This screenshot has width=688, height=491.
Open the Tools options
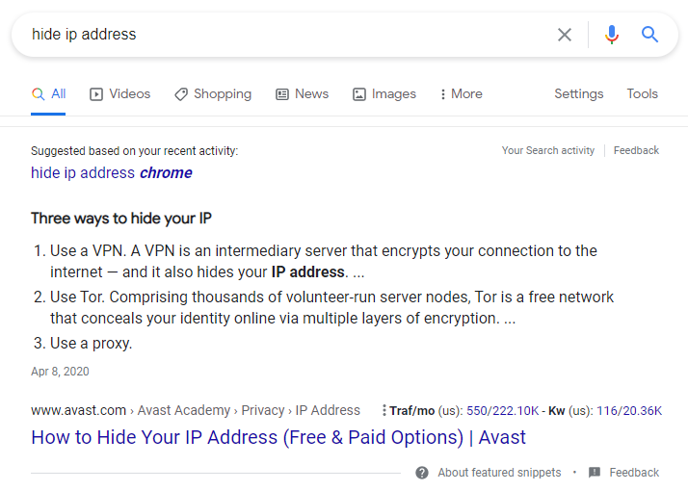(x=642, y=94)
